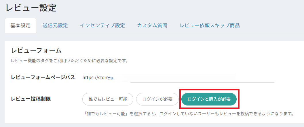Click the レビュー設定 page title

click(31, 8)
